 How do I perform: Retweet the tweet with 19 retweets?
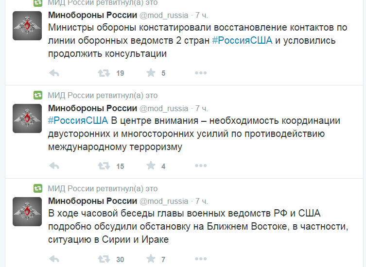pos(104,73)
